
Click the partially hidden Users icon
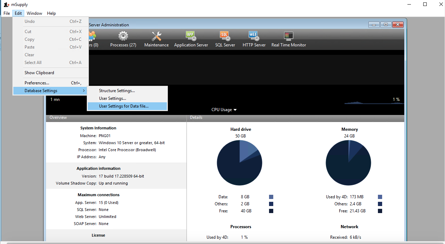tap(92, 36)
